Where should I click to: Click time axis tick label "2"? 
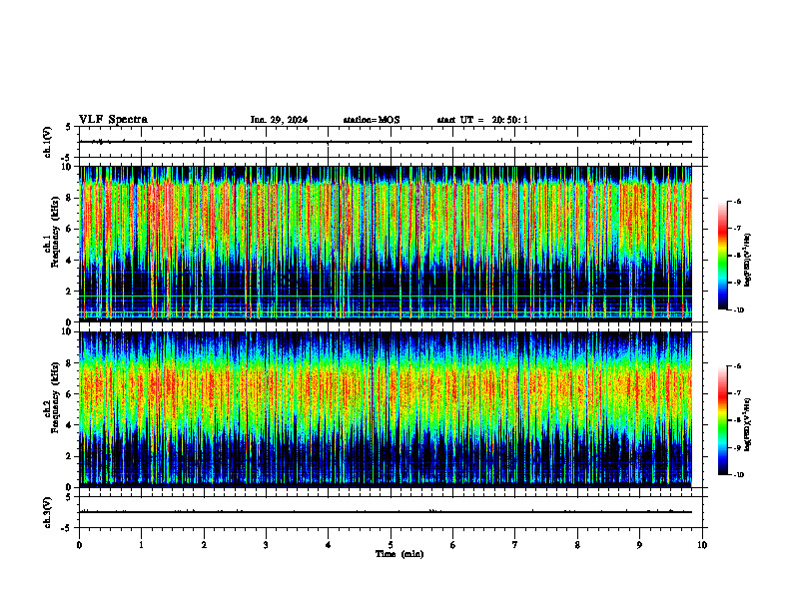click(x=204, y=545)
